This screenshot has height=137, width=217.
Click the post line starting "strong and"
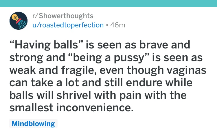106,58
